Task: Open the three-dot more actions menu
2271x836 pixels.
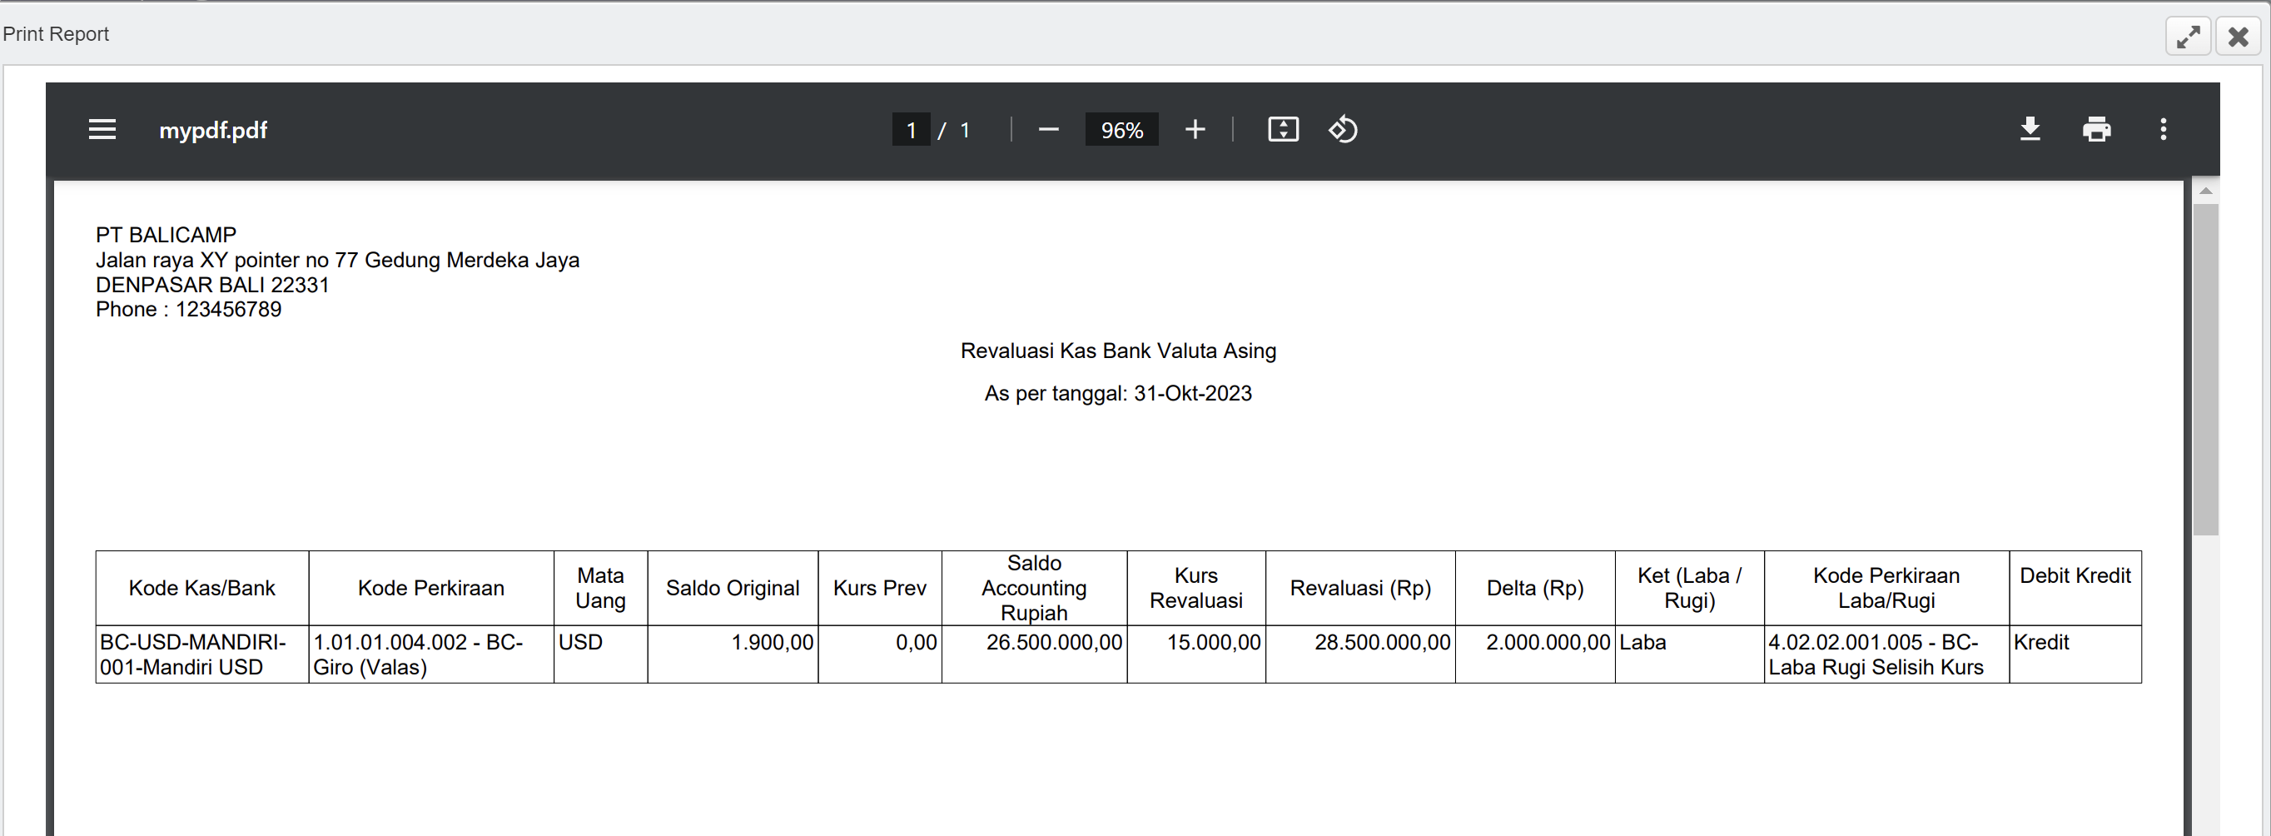Action: [x=2163, y=130]
